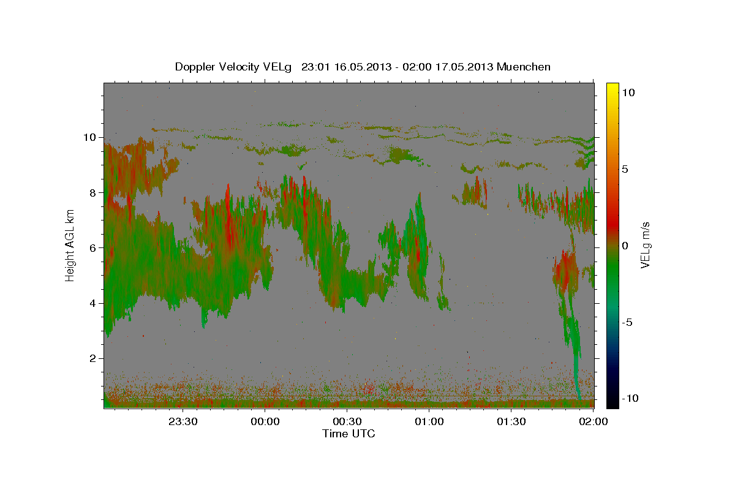
Task: Click the 01:30 time tick label
Action: [511, 421]
